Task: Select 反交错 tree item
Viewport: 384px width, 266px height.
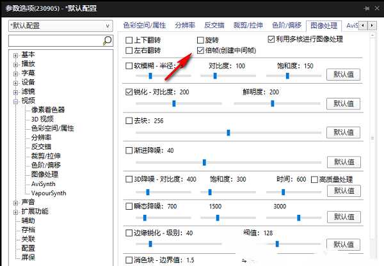Action: (41, 146)
